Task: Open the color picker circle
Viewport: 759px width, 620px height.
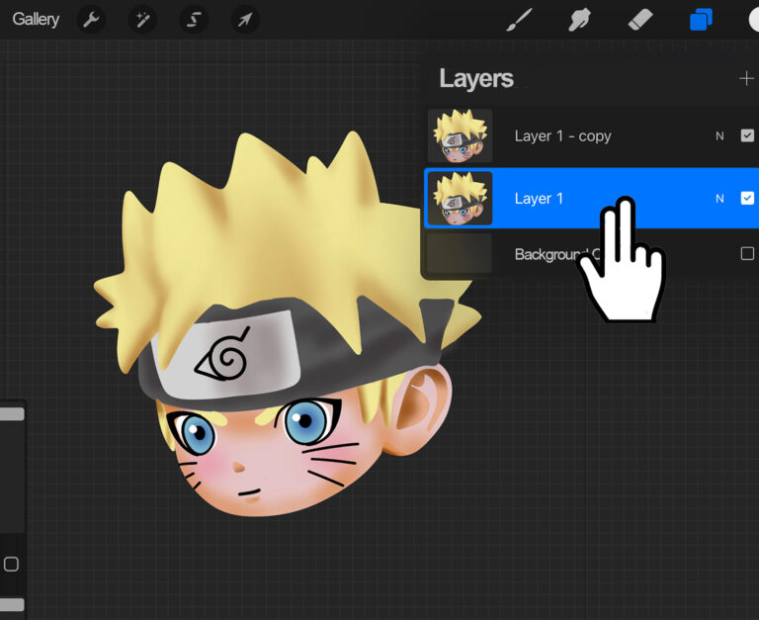Action: pyautogui.click(x=754, y=20)
